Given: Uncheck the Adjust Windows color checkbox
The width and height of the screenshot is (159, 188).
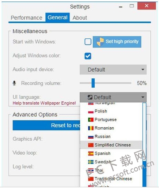Looking at the screenshot, I should pos(88,56).
